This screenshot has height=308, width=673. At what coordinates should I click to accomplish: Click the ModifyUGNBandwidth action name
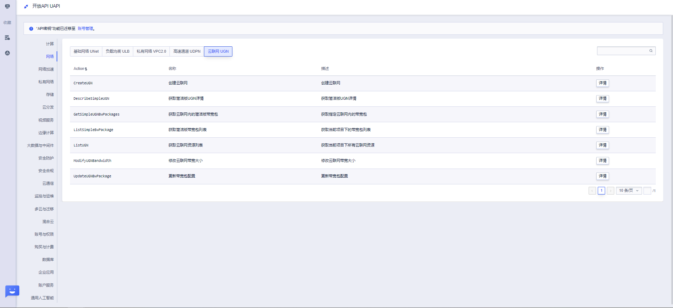92,160
